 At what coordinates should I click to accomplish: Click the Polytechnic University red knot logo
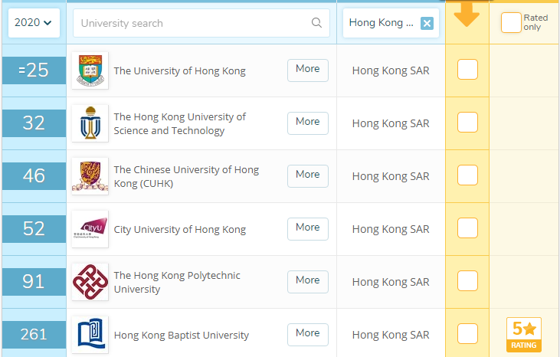tap(90, 282)
